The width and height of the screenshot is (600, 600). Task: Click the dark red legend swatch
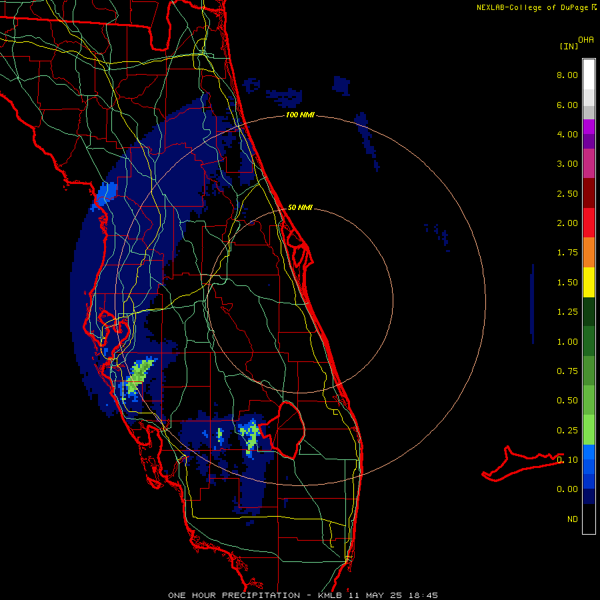tap(589, 193)
